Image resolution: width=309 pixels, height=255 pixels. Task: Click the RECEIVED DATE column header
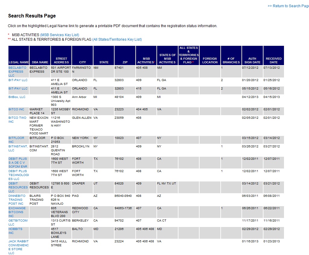tap(273, 60)
